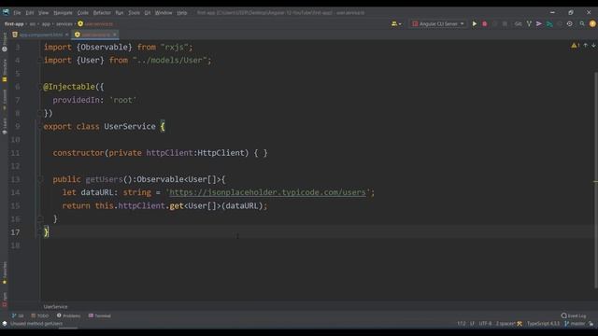Collapse the UserService class fold marker
The height and width of the screenshot is (336, 598).
pos(39,126)
